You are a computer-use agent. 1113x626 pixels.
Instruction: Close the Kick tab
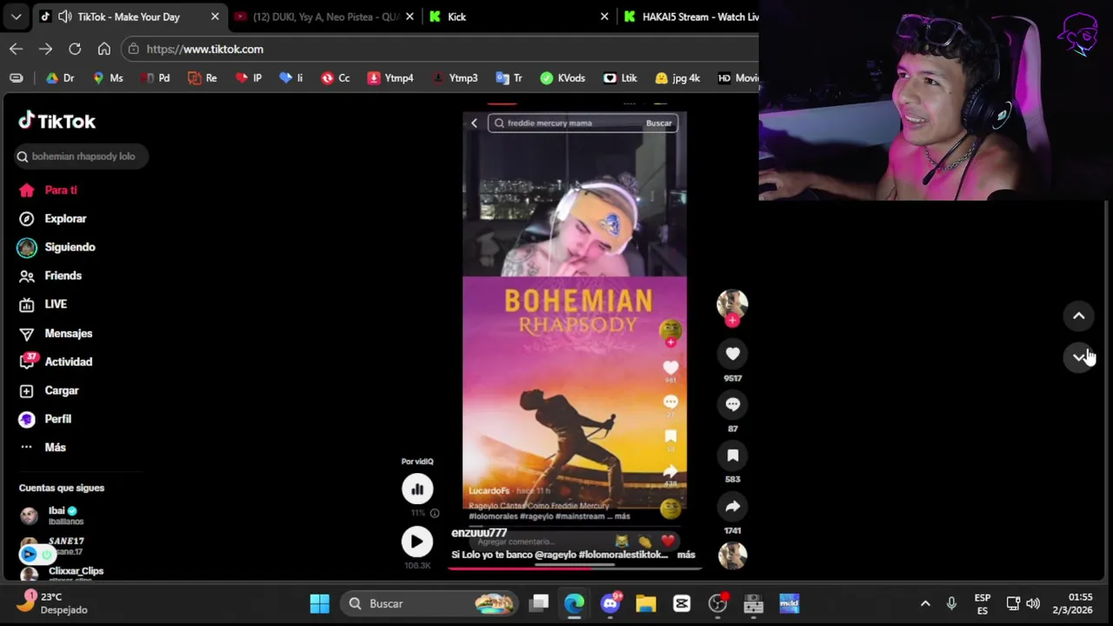coord(604,17)
